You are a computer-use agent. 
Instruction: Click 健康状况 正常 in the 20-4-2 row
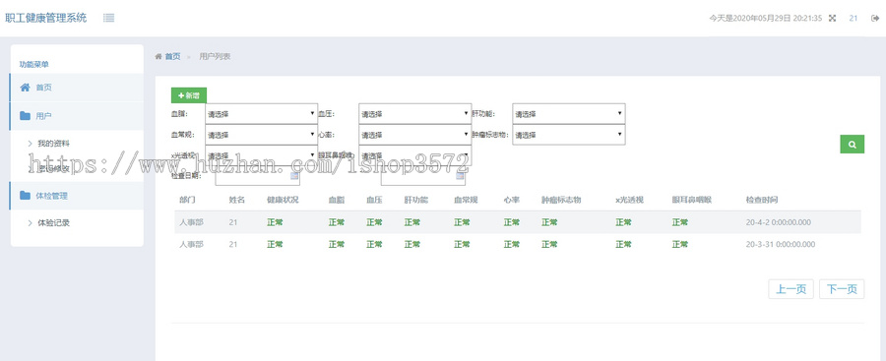point(276,222)
